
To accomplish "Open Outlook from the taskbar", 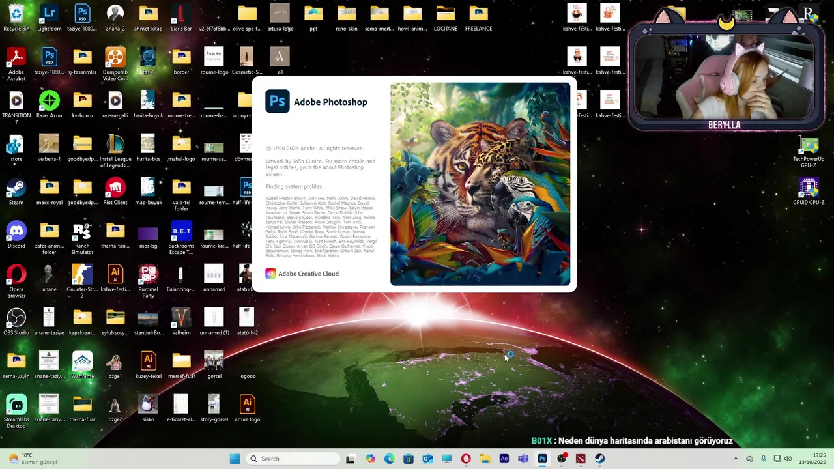I will click(427, 459).
